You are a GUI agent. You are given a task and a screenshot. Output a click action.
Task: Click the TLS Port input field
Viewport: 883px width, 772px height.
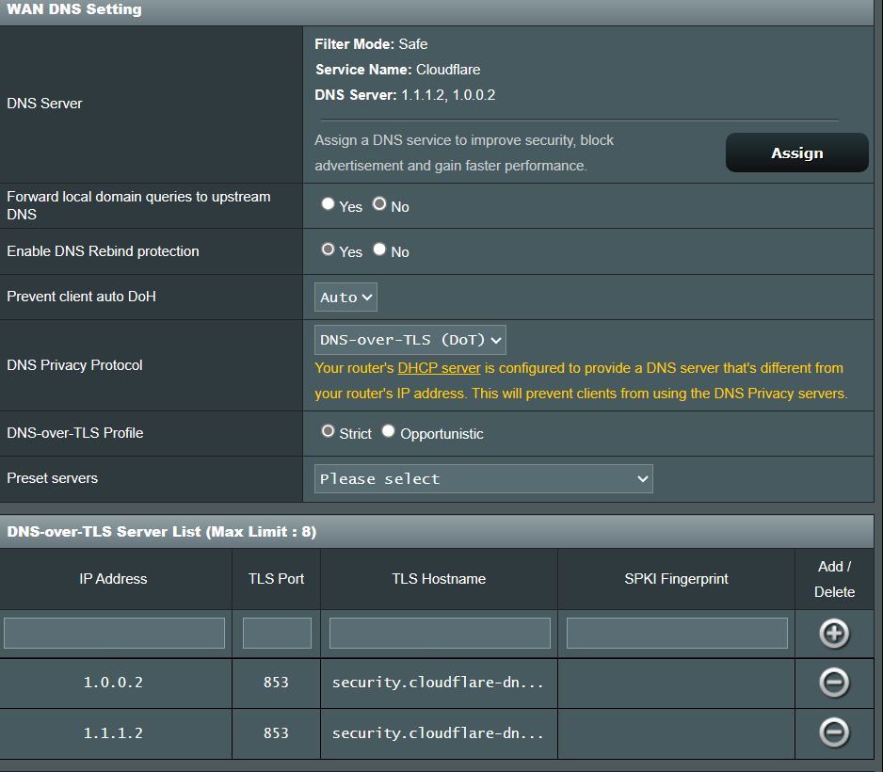point(277,633)
